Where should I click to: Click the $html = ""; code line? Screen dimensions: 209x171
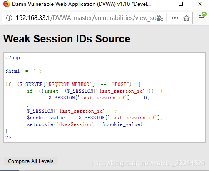(24, 71)
